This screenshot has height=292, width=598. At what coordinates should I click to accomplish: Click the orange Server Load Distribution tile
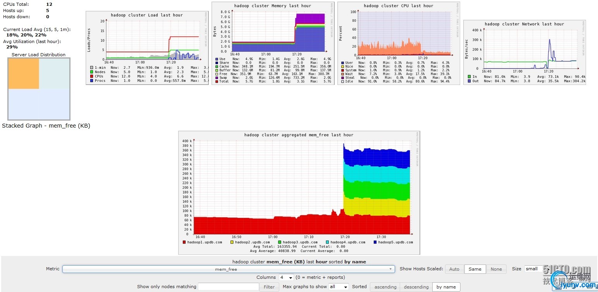[x=24, y=74]
